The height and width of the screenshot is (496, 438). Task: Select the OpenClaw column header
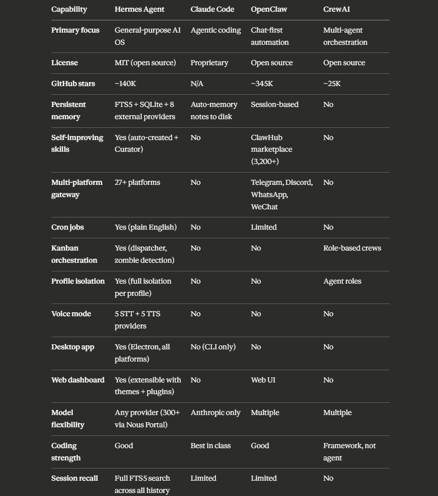269,9
